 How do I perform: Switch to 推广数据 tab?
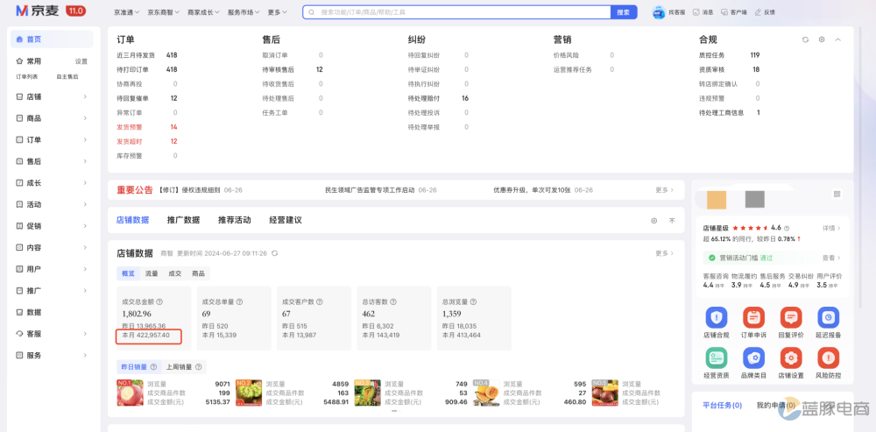point(183,220)
